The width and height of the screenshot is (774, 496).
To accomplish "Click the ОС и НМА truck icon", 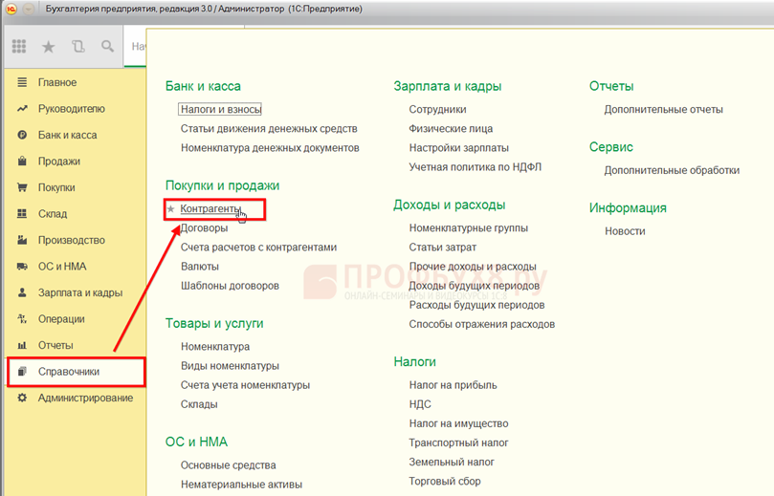I will click(22, 267).
